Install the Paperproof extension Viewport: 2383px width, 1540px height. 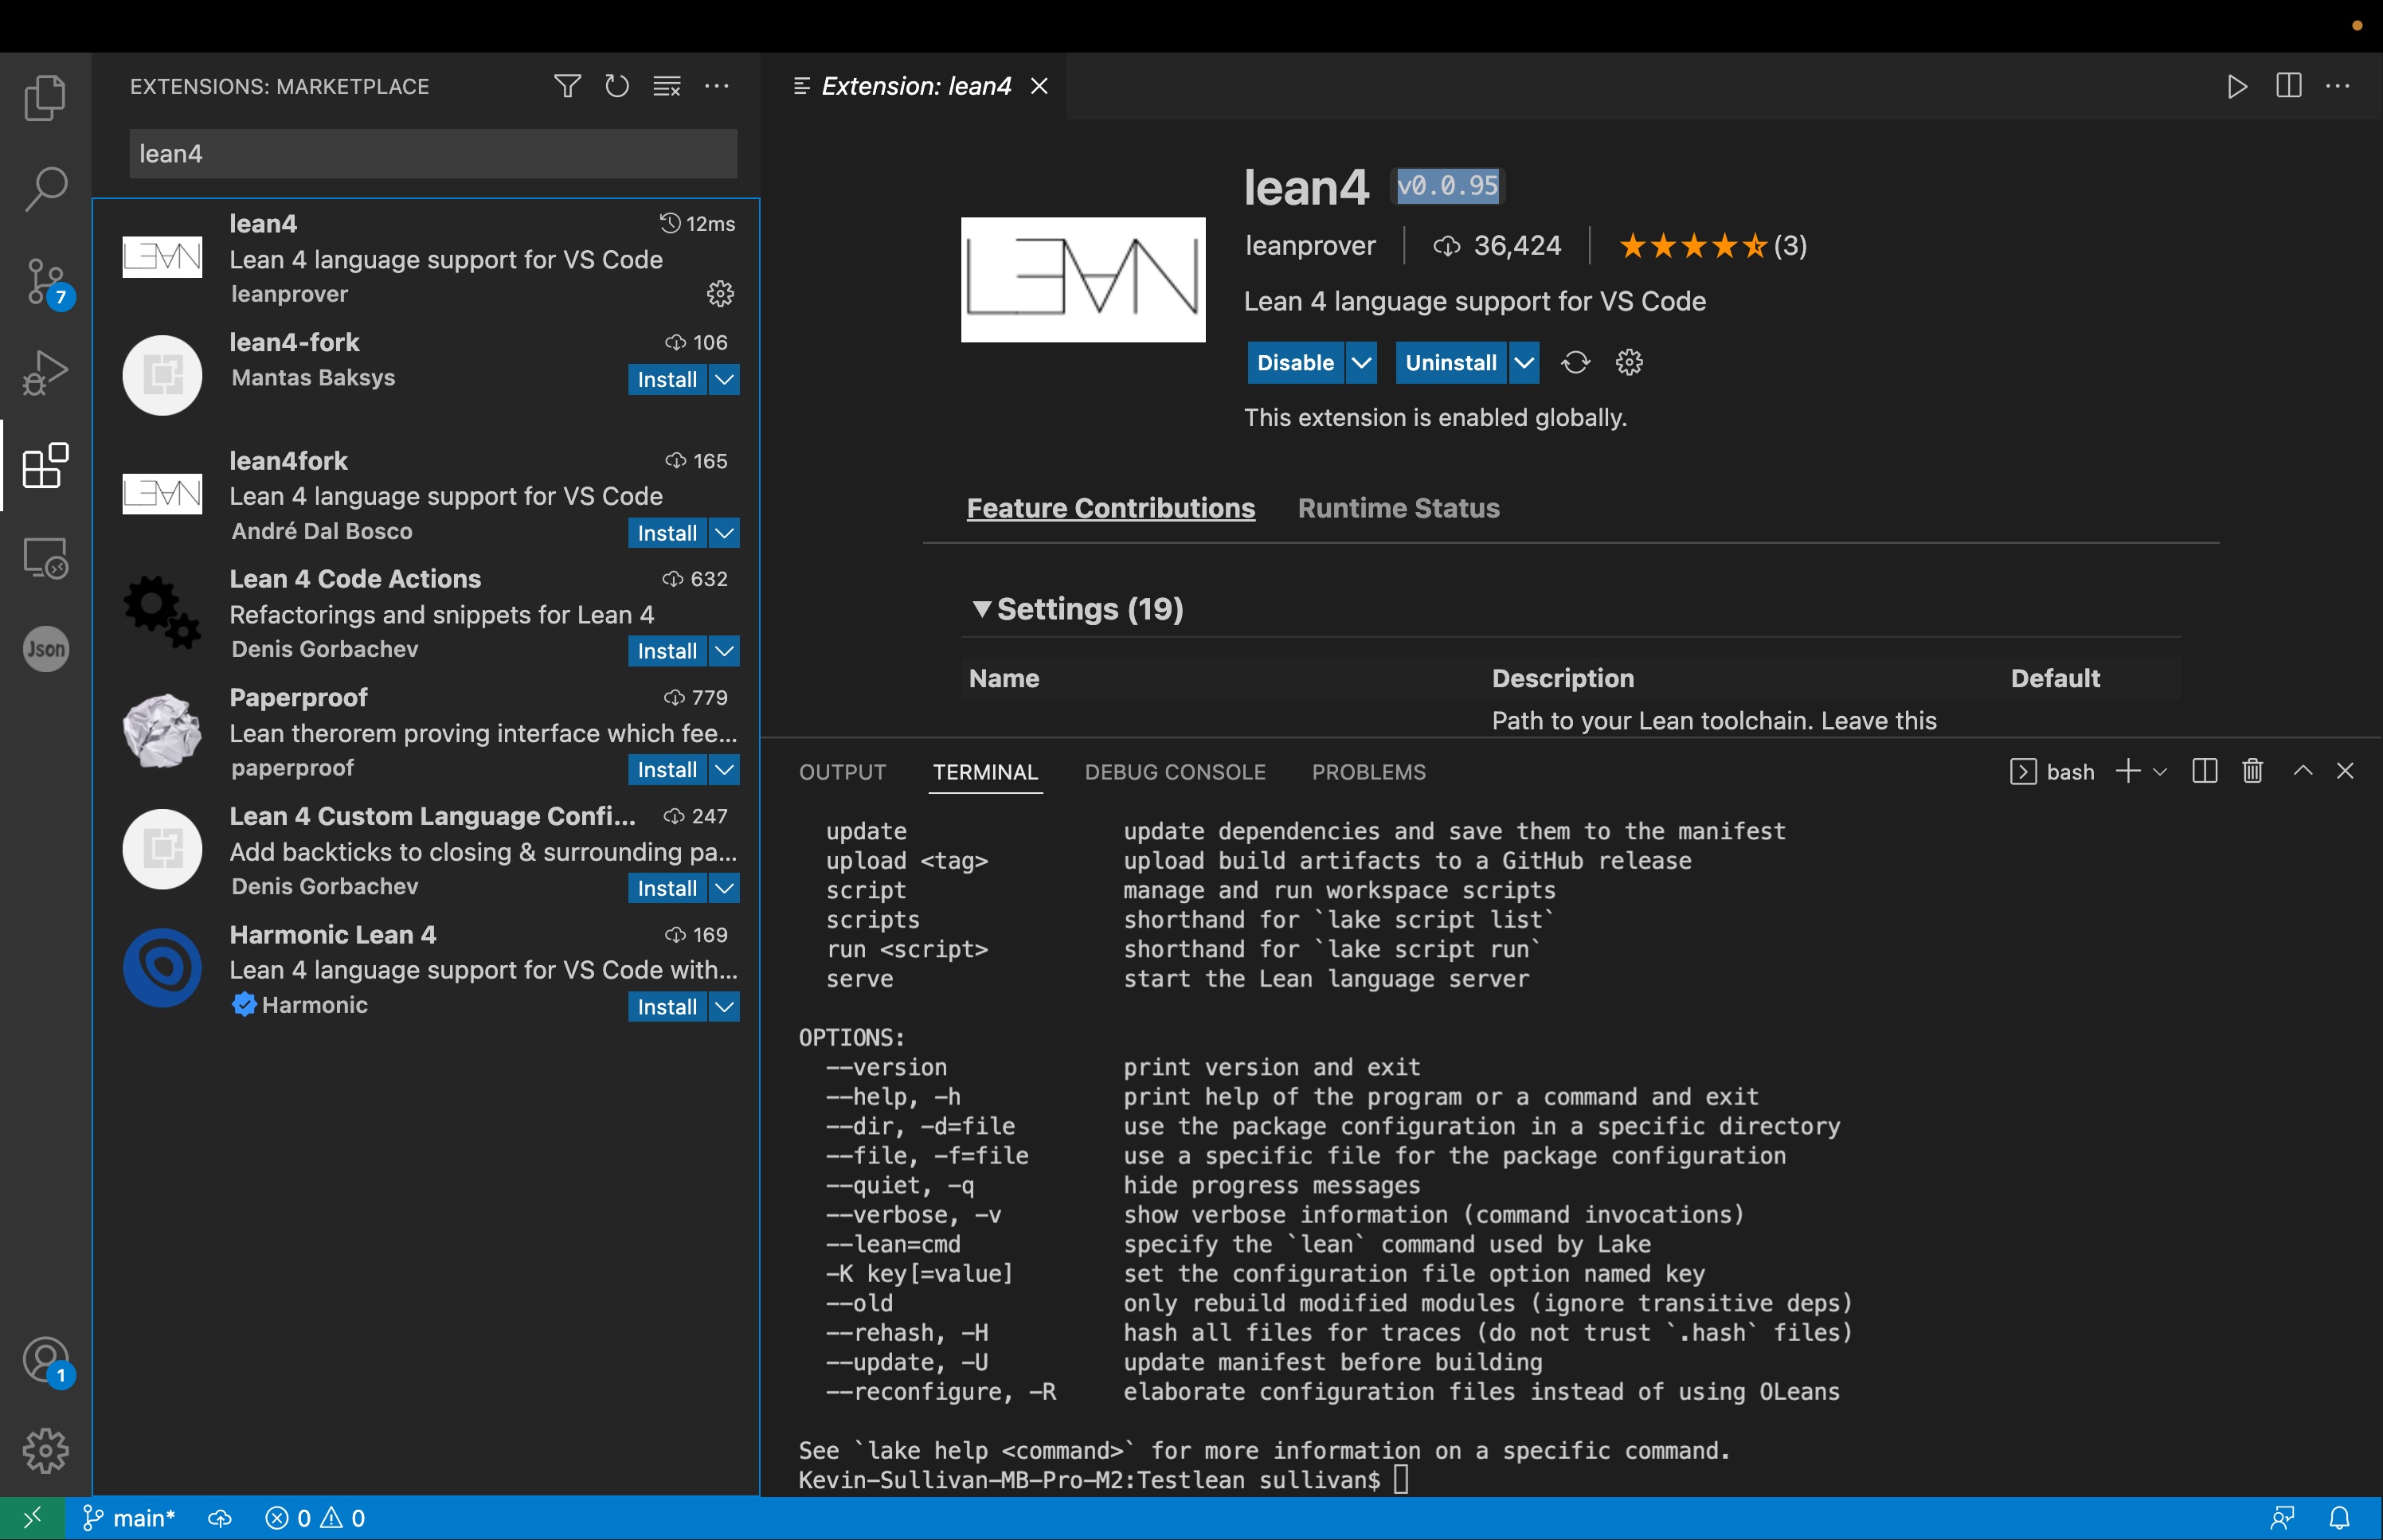point(667,770)
